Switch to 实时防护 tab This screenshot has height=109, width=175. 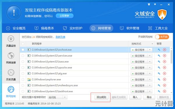tap(73, 28)
